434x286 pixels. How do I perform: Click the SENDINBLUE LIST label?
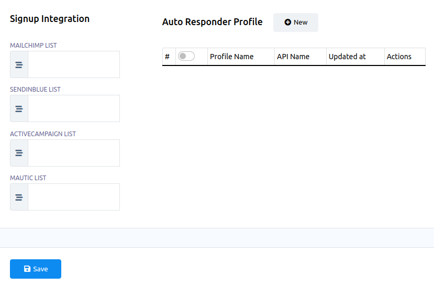pos(35,90)
